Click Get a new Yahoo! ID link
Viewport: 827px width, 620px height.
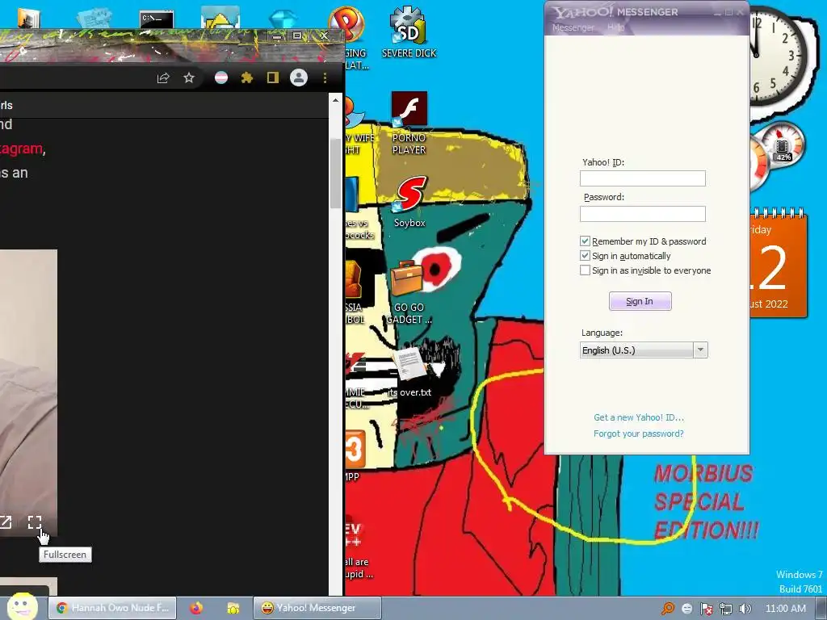click(x=639, y=417)
